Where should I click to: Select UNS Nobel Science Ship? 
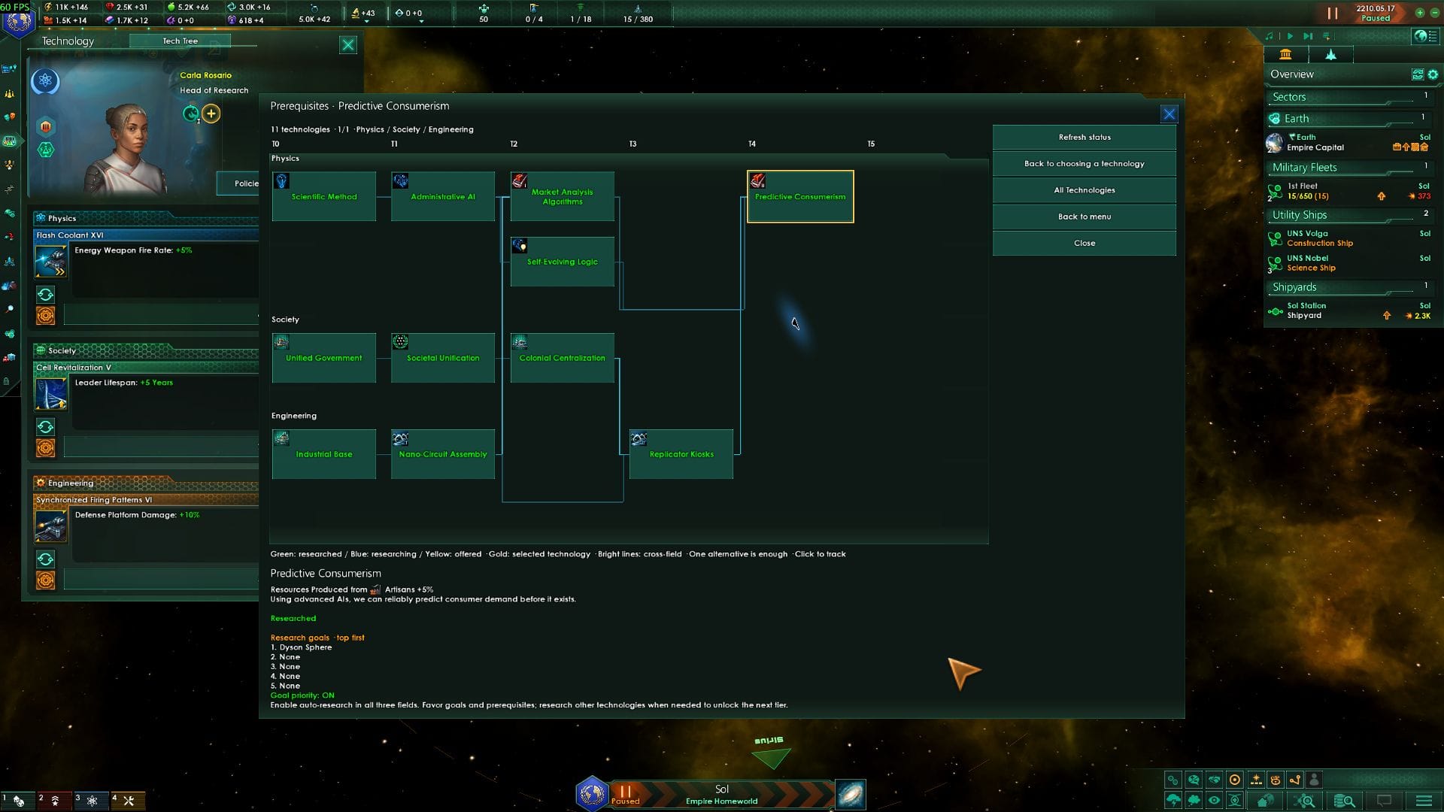coord(1349,263)
